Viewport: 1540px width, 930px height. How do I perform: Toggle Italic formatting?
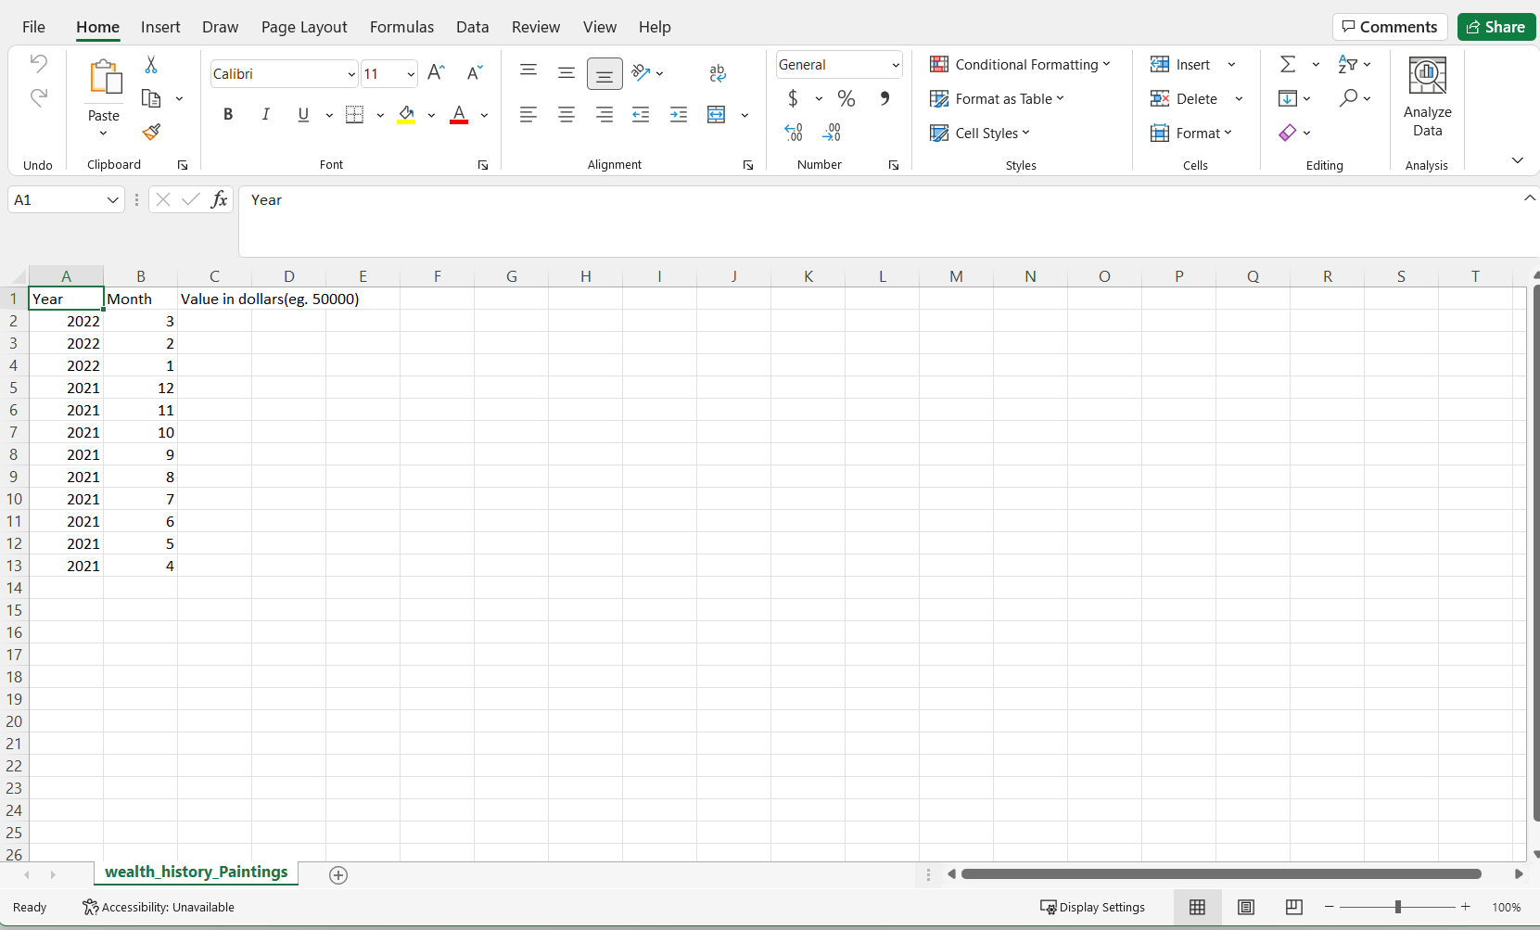pos(266,115)
